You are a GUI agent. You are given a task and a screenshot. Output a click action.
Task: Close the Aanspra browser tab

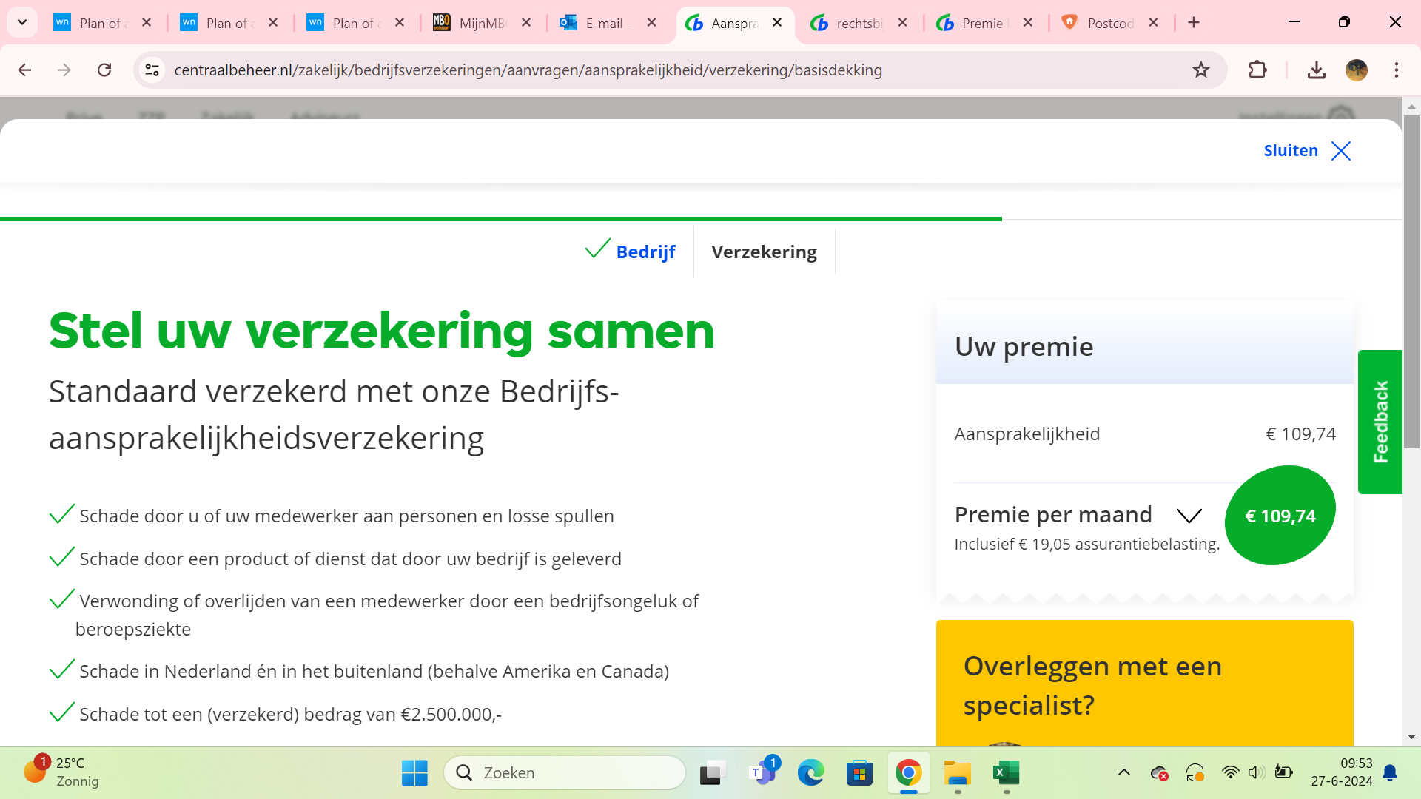point(777,23)
